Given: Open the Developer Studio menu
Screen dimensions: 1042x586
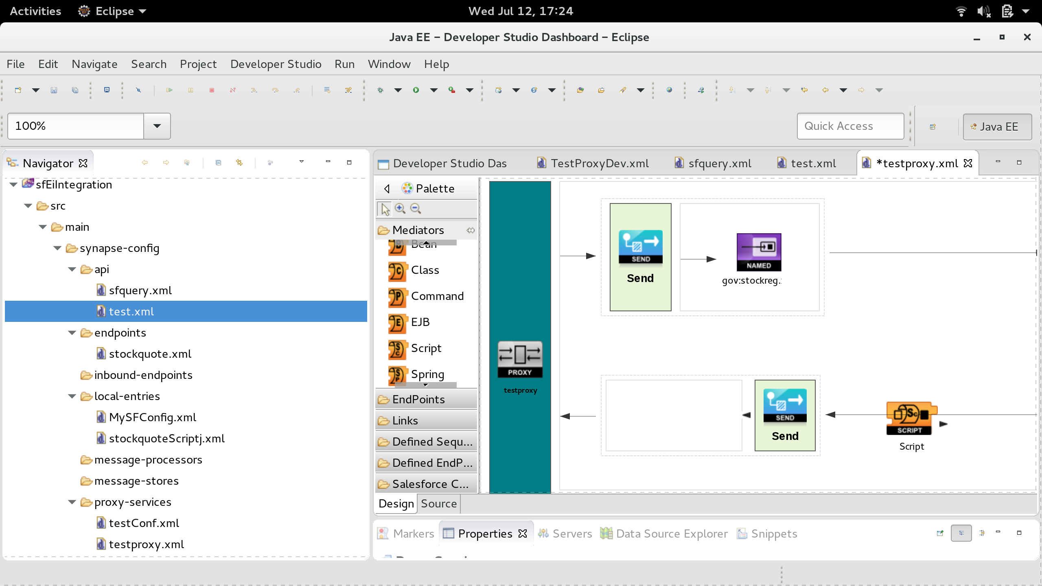Looking at the screenshot, I should pyautogui.click(x=276, y=64).
